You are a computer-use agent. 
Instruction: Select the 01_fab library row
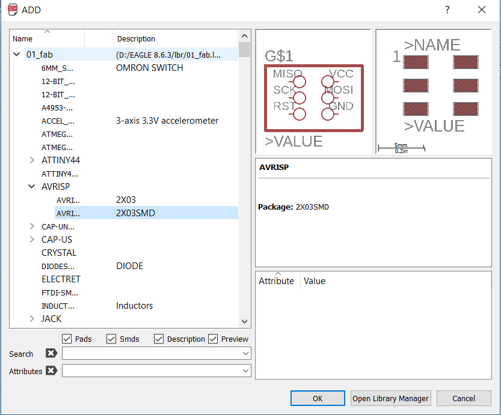coord(124,55)
